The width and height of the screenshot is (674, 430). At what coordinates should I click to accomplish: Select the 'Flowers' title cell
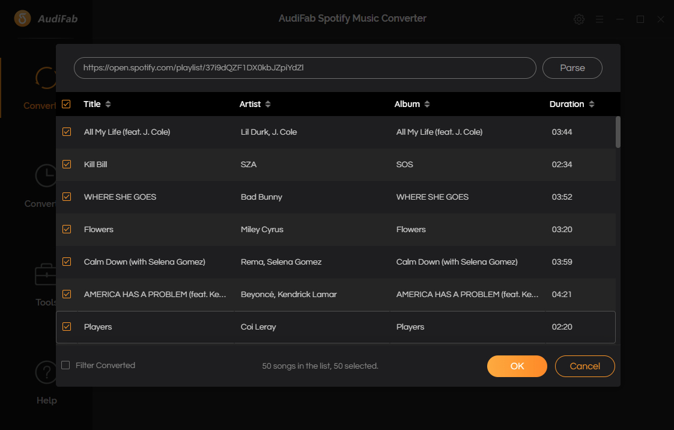99,229
